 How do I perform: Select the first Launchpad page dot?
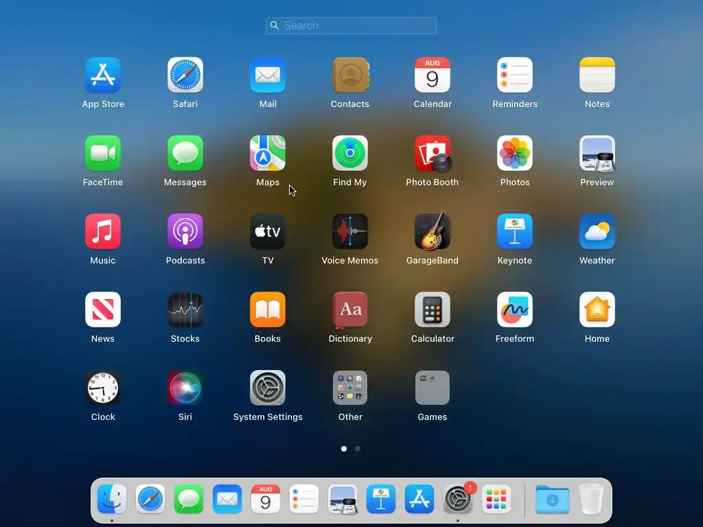pos(344,449)
